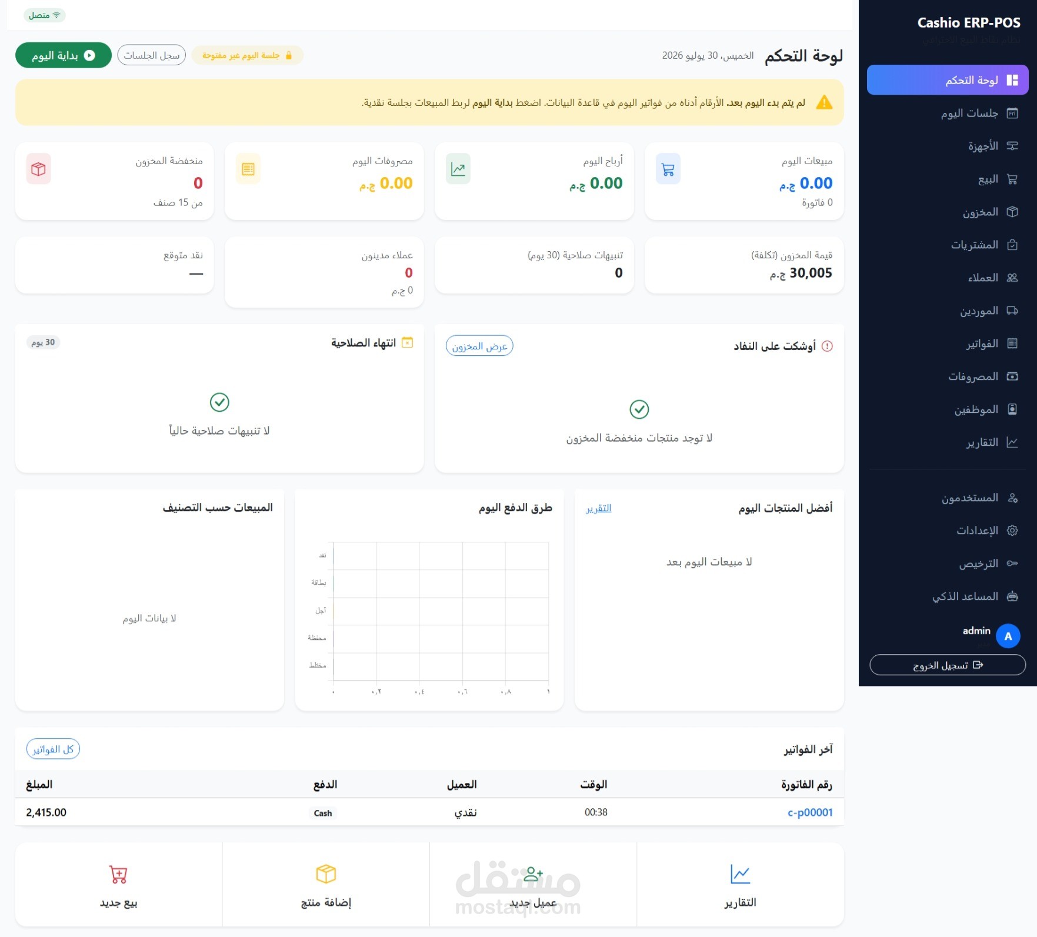Image resolution: width=1037 pixels, height=937 pixels.
Task: Click the الفواتير invoice icon
Action: [x=1012, y=344]
